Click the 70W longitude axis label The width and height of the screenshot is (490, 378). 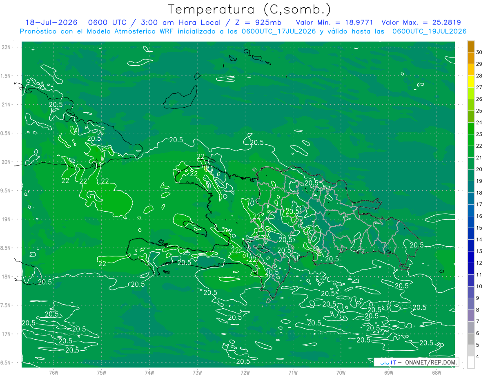pyautogui.click(x=341, y=373)
